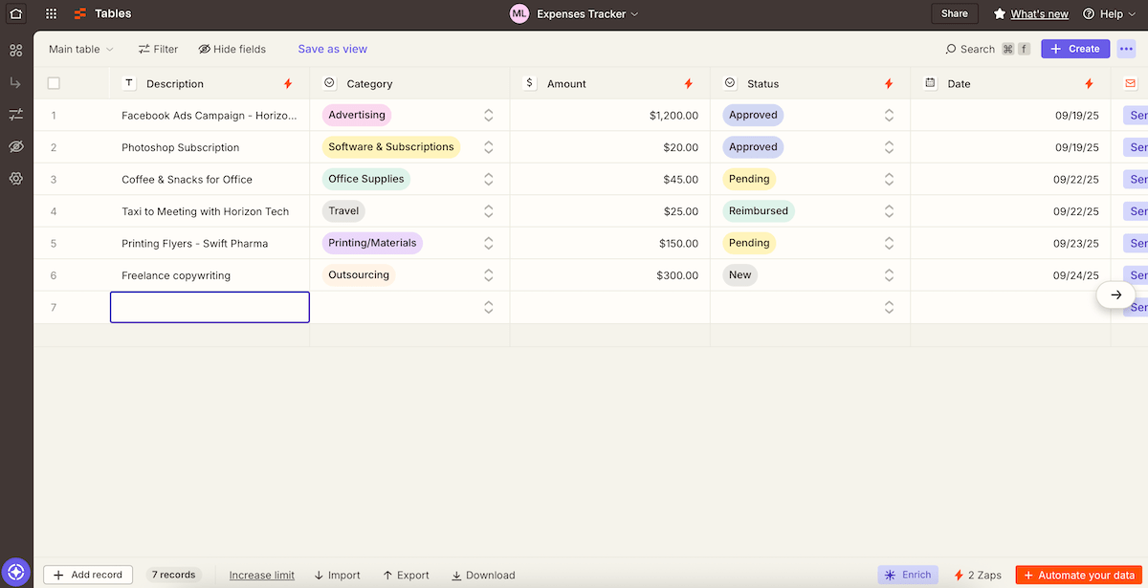1148x588 pixels.
Task: Open the settings gear icon in the sidebar
Action: pyautogui.click(x=15, y=179)
